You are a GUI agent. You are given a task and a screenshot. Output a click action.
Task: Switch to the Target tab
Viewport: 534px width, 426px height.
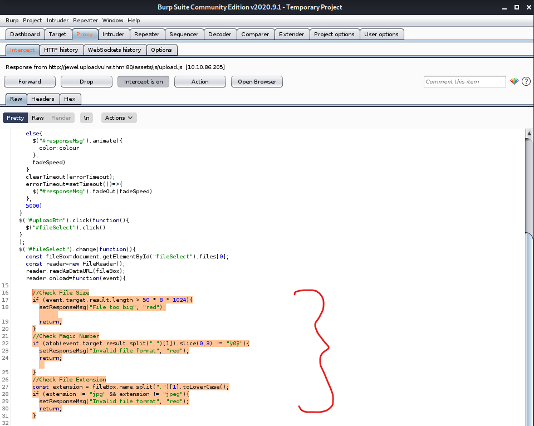click(x=57, y=35)
